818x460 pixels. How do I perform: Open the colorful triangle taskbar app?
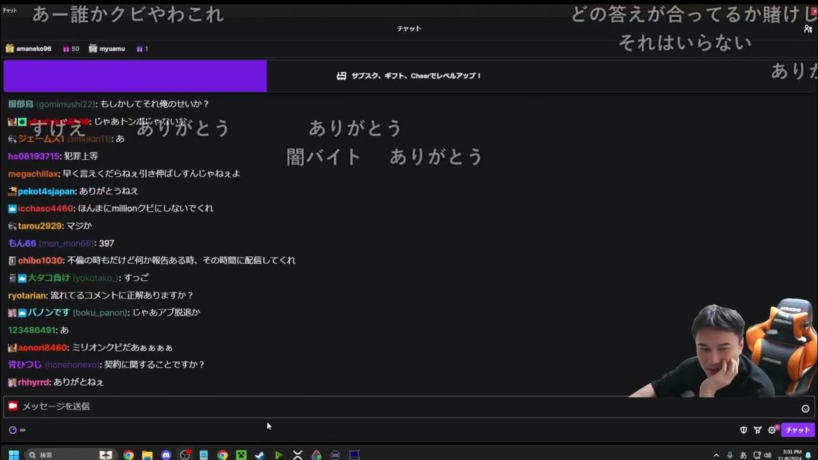pos(316,455)
